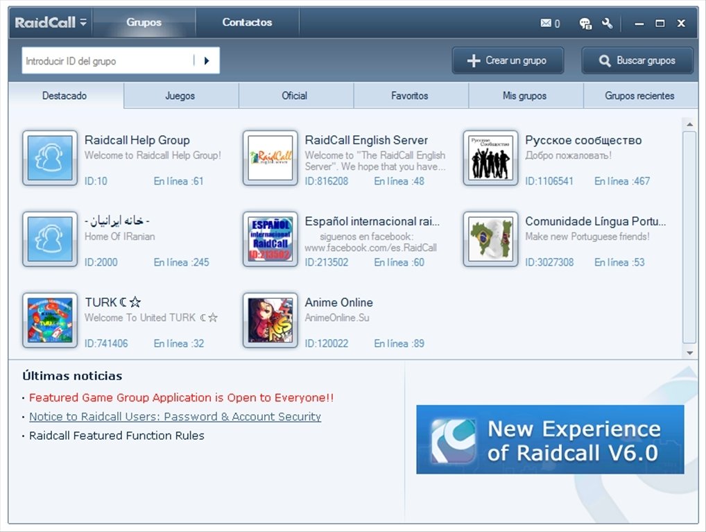
Task: Click the ID:3027308 label
Action: pos(549,262)
